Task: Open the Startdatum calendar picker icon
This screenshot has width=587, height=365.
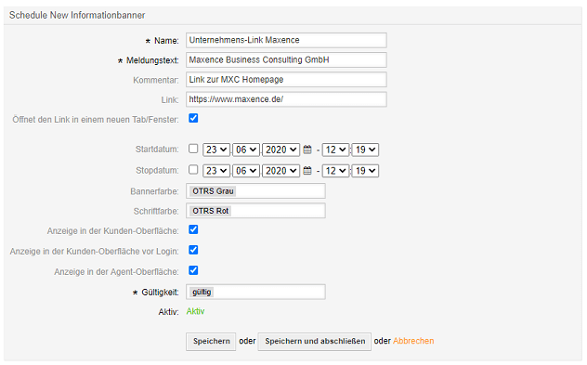Action: (x=307, y=150)
